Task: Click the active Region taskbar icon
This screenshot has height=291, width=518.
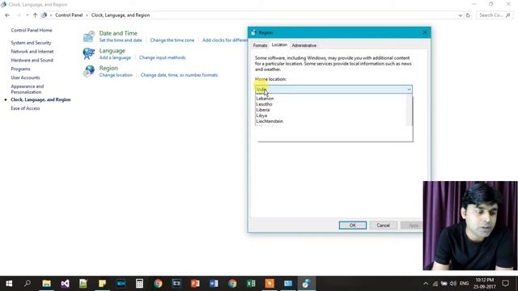Action: point(306,284)
